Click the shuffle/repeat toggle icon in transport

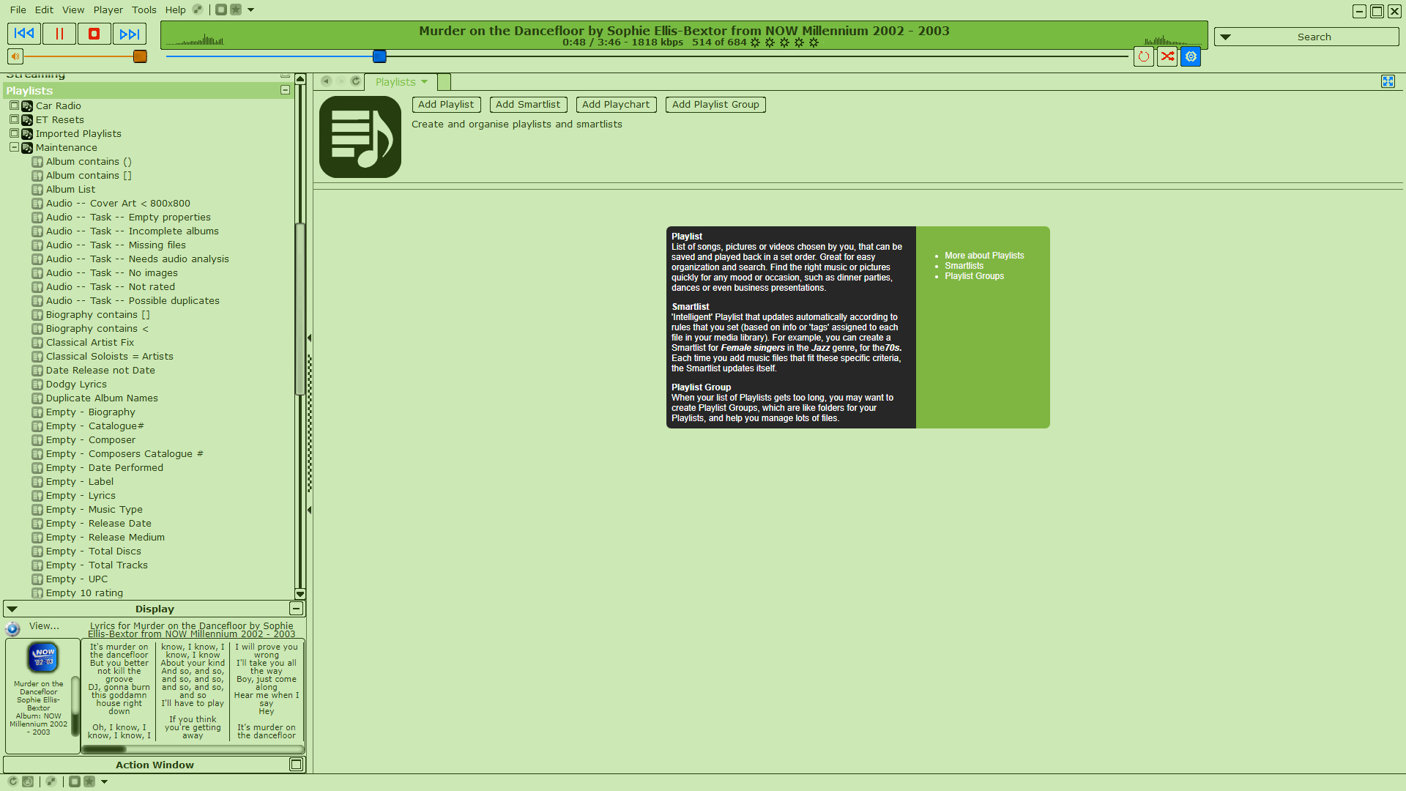pyautogui.click(x=1167, y=56)
